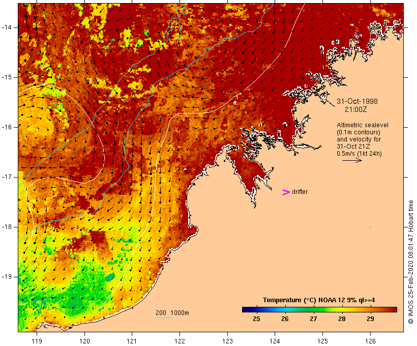Image resolution: width=417 pixels, height=346 pixels.
Task: Click the time text '21:00Z'
Action: (356, 109)
